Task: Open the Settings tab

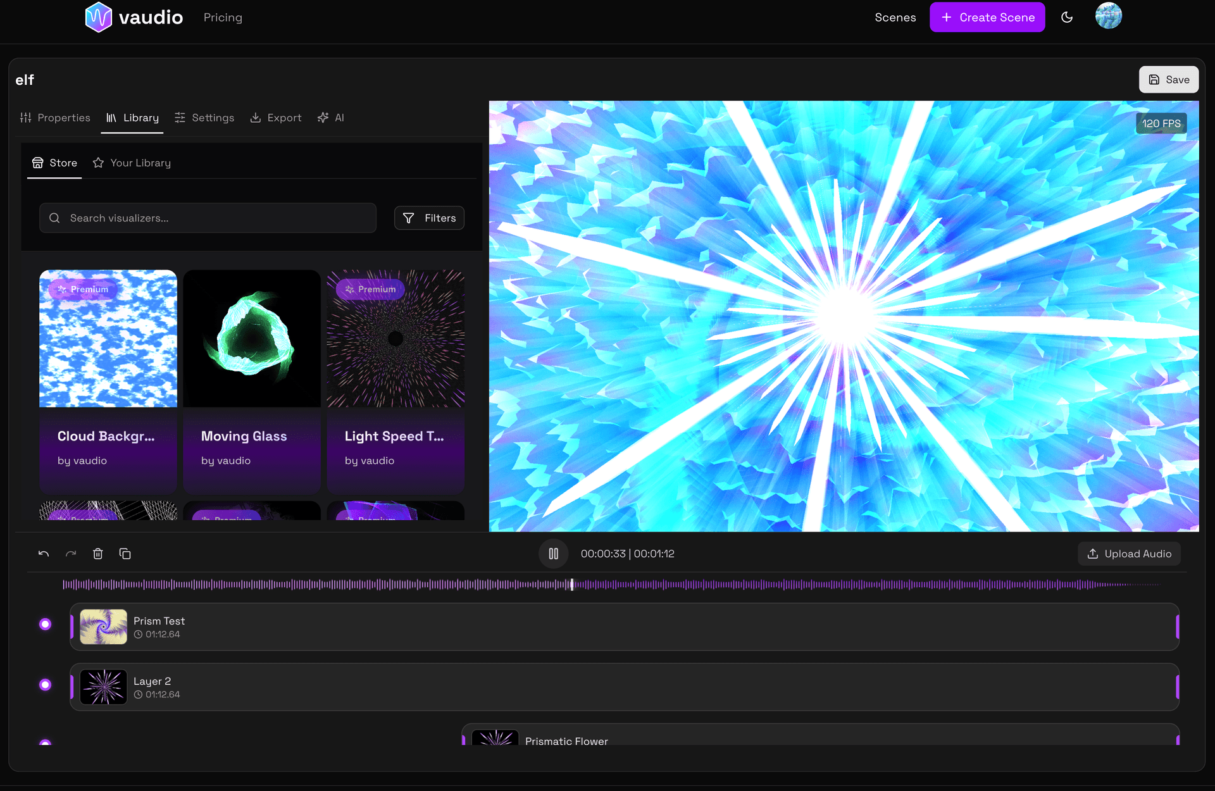Action: pyautogui.click(x=204, y=118)
